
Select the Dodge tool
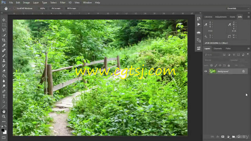click(x=4, y=86)
